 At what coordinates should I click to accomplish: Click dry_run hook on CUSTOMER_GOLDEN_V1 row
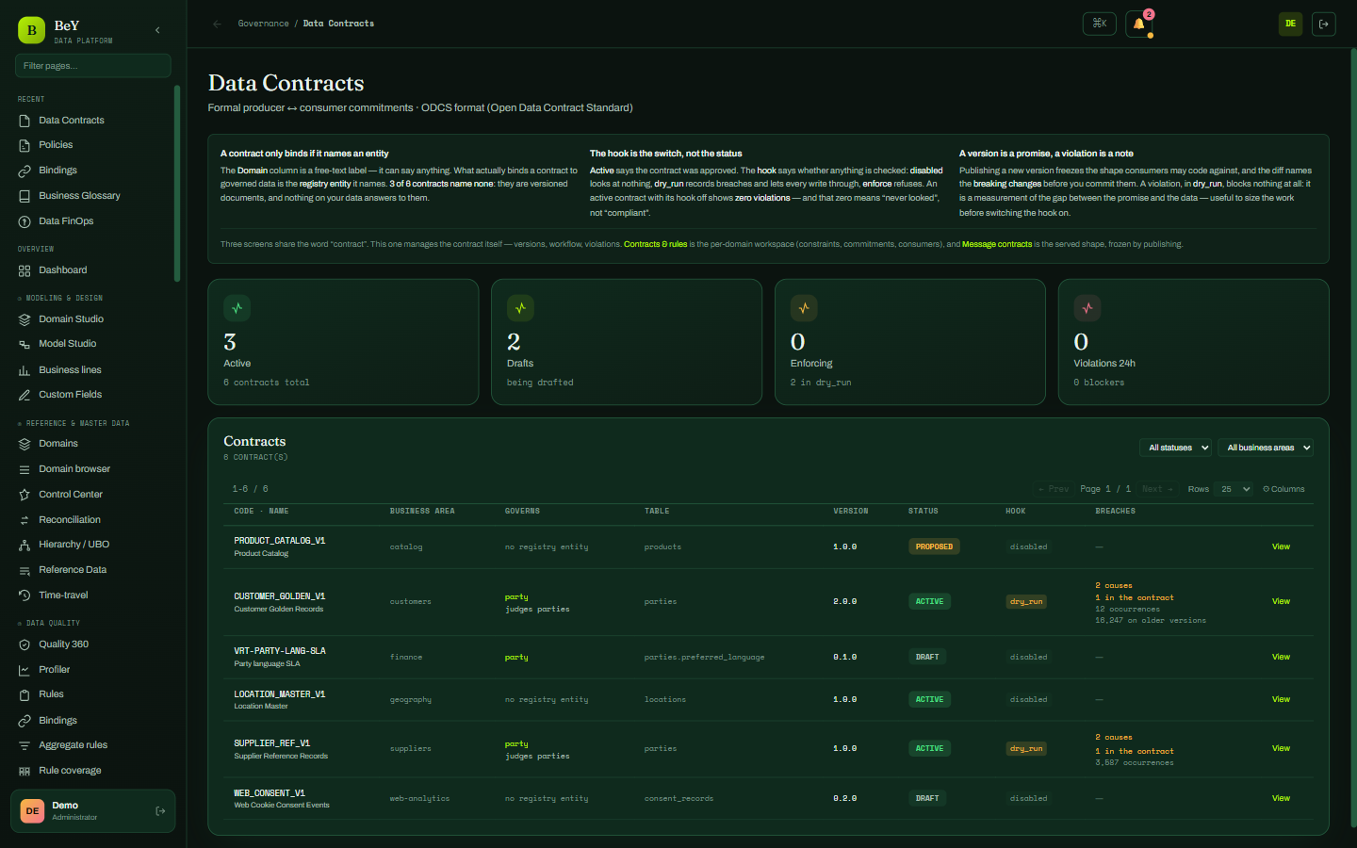point(1026,601)
